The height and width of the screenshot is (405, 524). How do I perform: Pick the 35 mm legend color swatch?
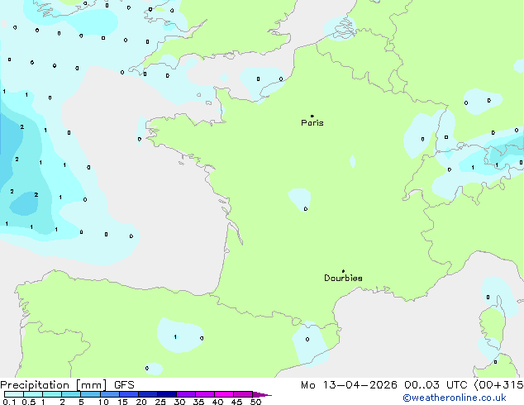(204, 394)
